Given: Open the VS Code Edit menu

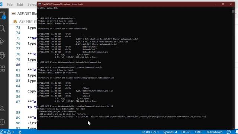Looking at the screenshot, I should click(20, 4).
